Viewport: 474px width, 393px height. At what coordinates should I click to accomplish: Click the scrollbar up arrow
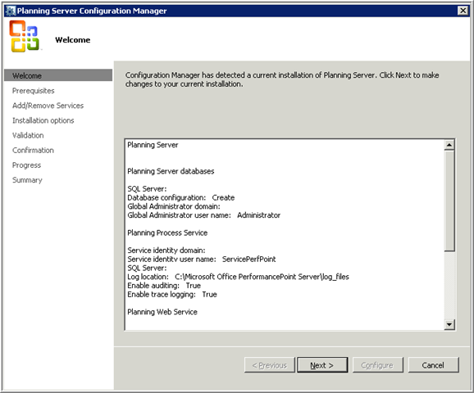pos(449,145)
